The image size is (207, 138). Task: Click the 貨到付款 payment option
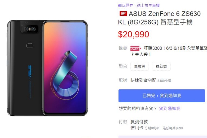139,122
